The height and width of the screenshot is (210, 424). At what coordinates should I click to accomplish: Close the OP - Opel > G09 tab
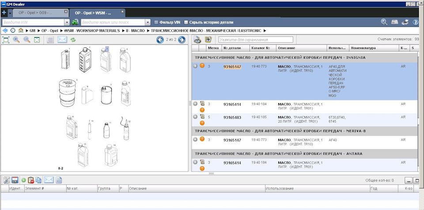66,11
